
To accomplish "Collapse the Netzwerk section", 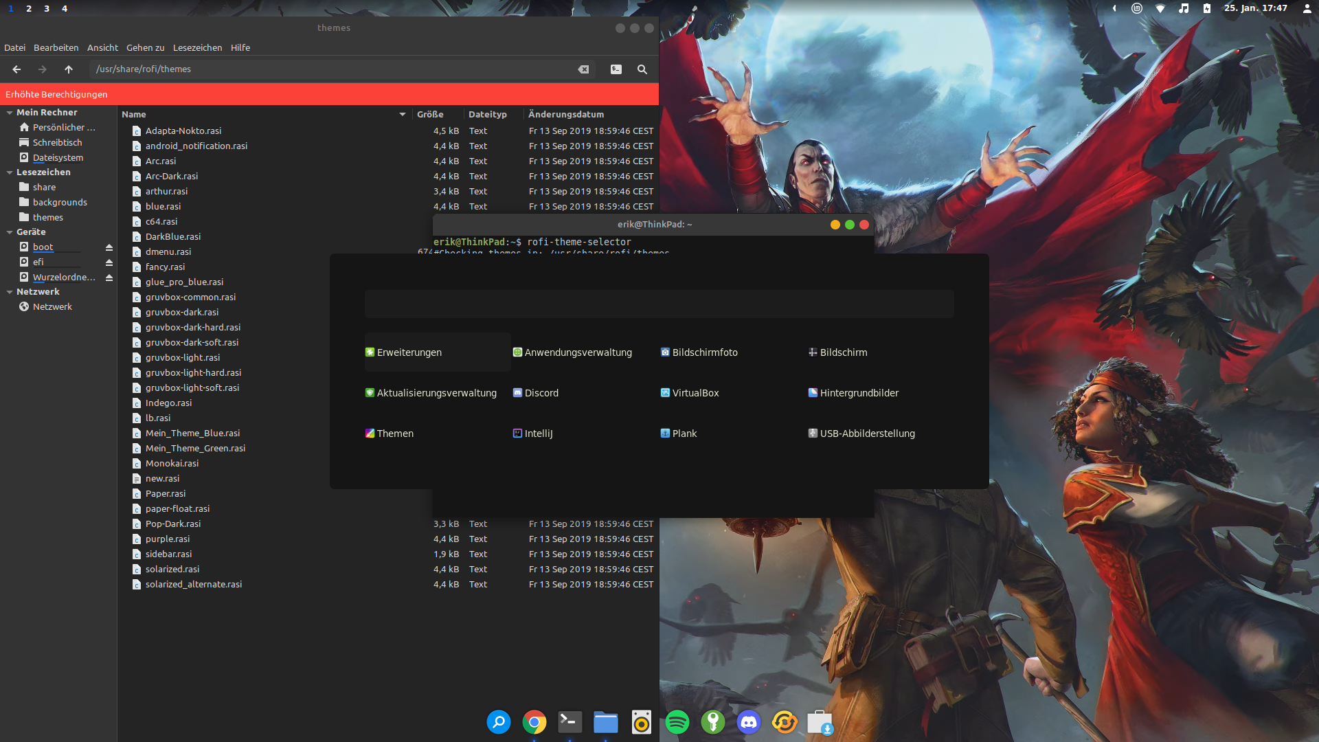I will [8, 291].
